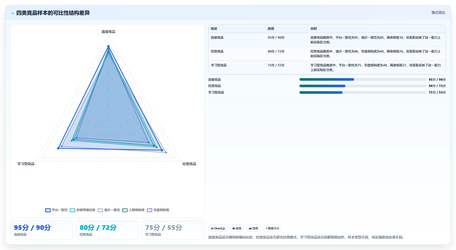
Task: Click the 直接竞品 cell in table
Action: click(x=217, y=38)
